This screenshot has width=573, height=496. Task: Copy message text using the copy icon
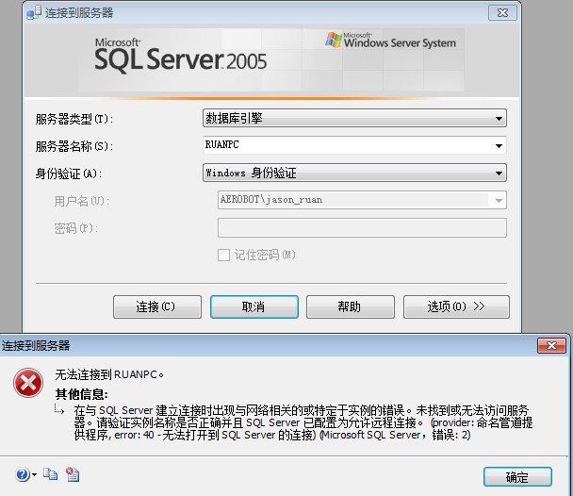[x=50, y=474]
